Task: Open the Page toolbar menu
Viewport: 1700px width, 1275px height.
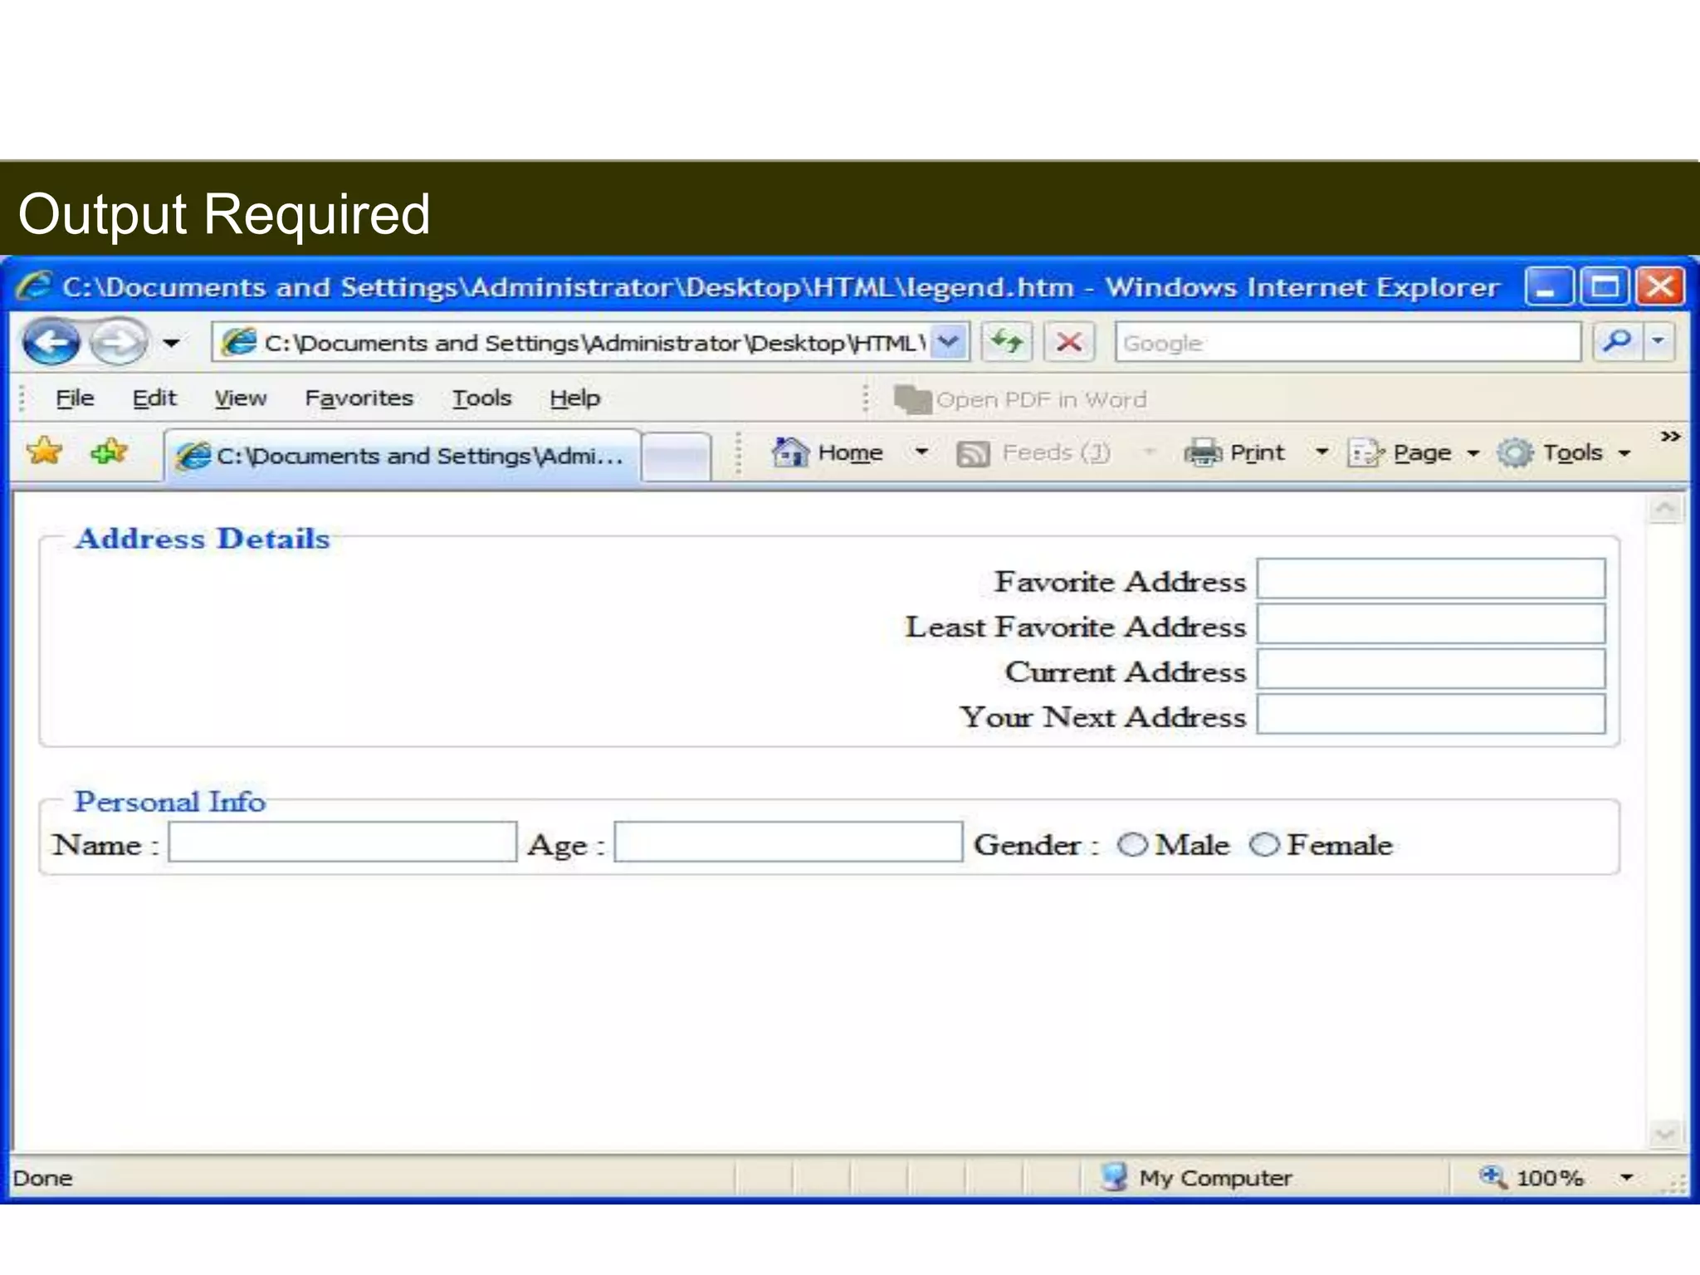Action: point(1413,453)
